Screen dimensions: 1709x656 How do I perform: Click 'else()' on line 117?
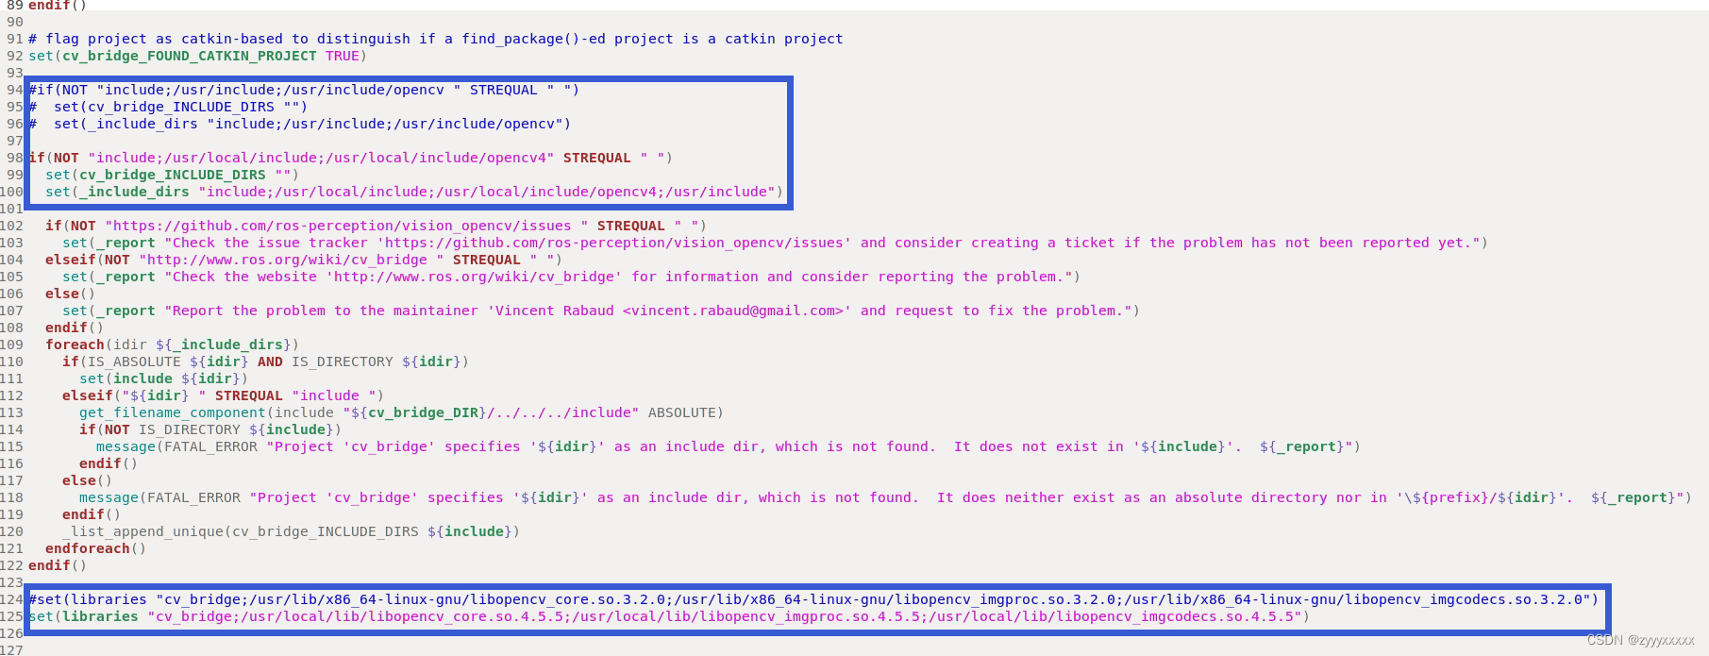(88, 480)
